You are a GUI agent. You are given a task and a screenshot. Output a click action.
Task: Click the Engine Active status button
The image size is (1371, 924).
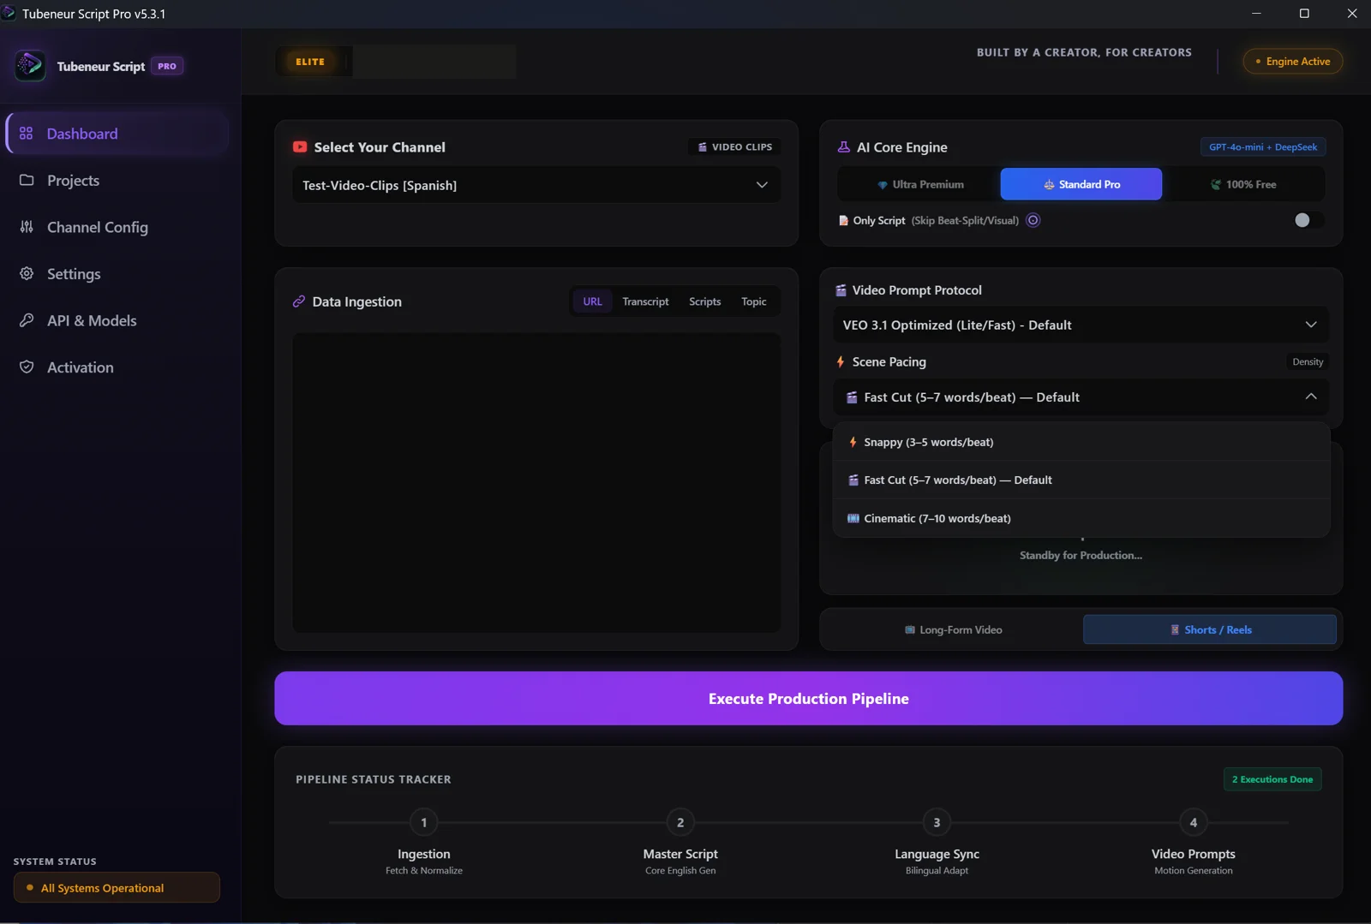pyautogui.click(x=1293, y=62)
